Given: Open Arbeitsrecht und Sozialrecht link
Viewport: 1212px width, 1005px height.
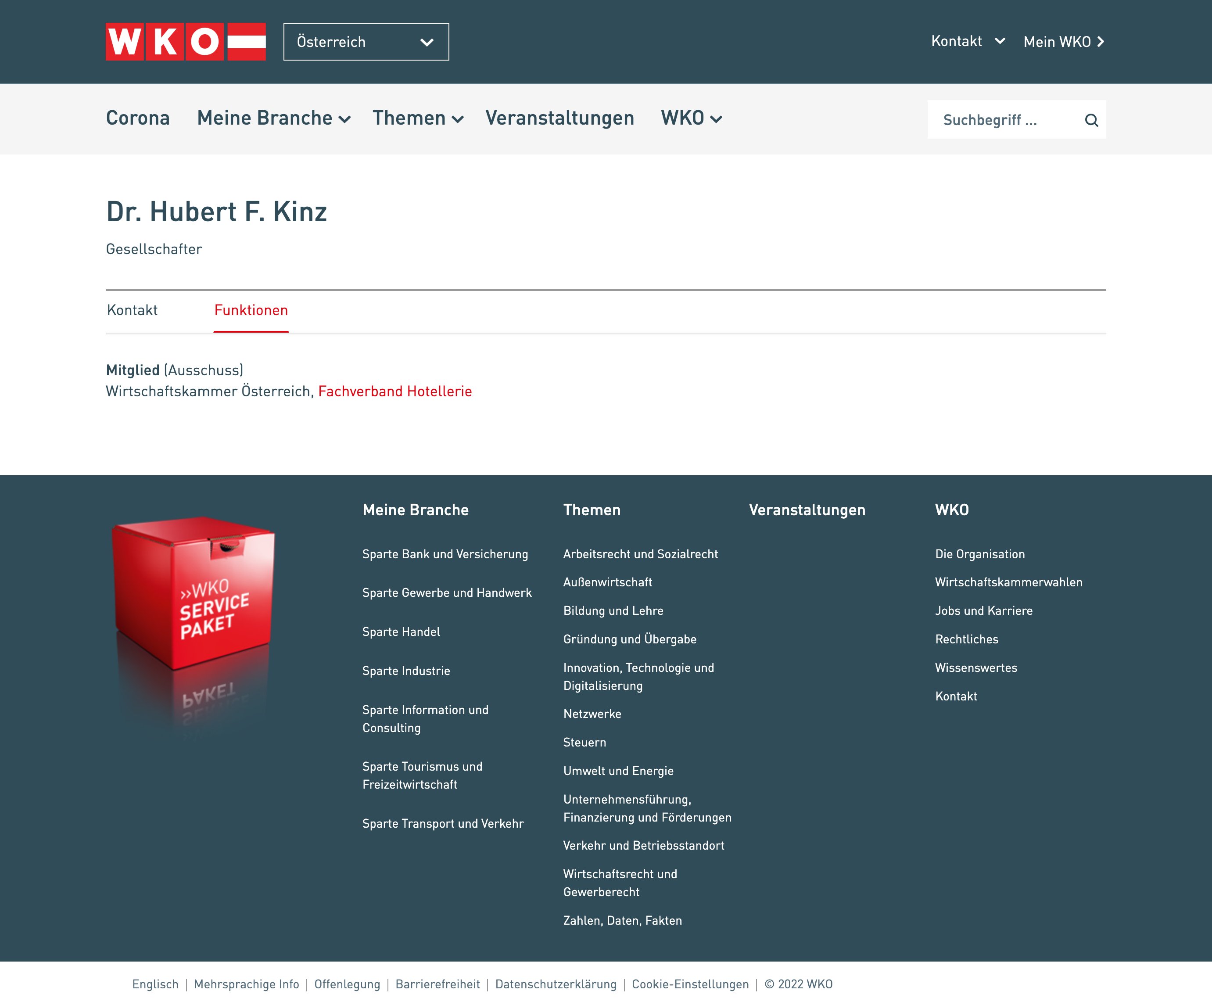Looking at the screenshot, I should click(x=641, y=554).
